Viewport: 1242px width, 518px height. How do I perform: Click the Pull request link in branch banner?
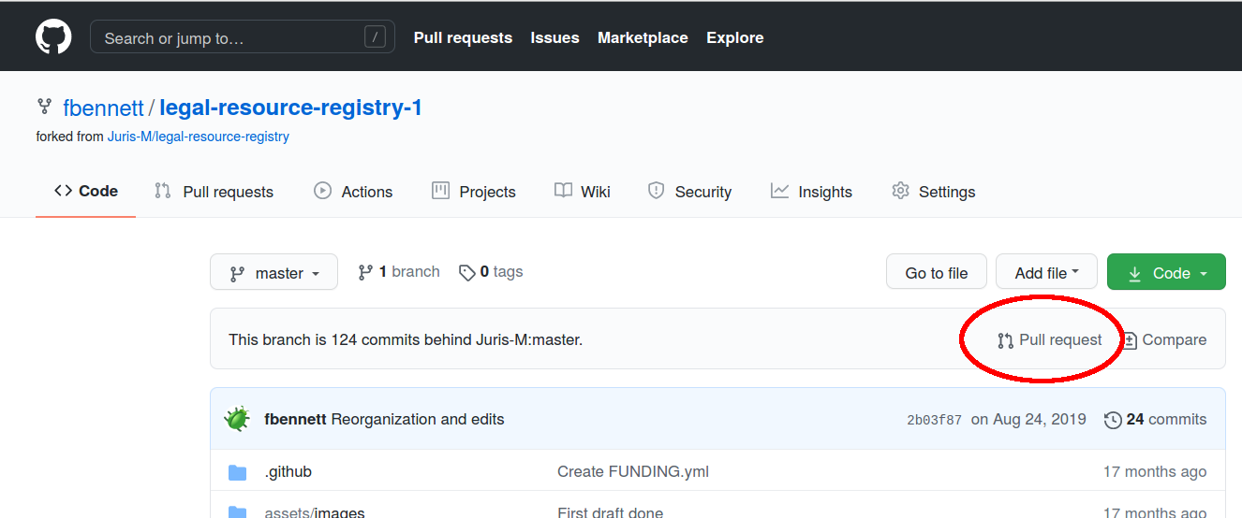pyautogui.click(x=1049, y=340)
